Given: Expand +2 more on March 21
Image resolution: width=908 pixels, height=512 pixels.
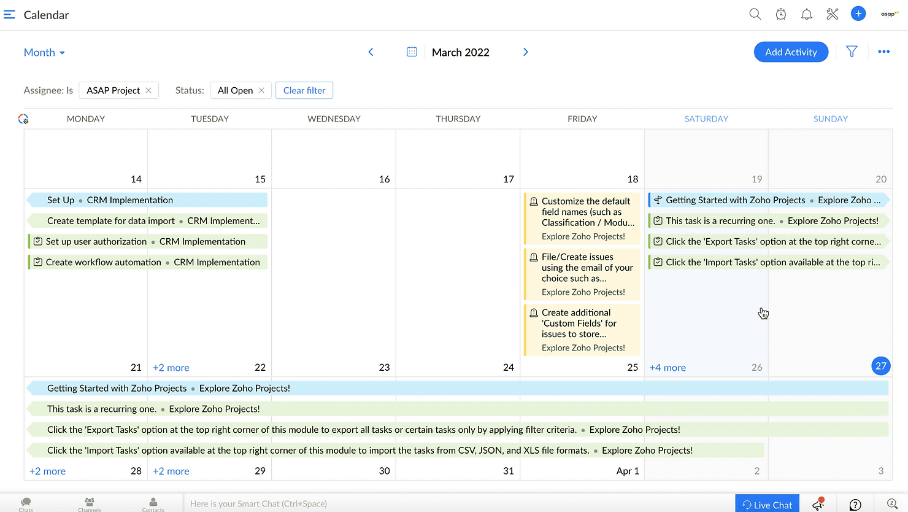Looking at the screenshot, I should click(x=171, y=368).
